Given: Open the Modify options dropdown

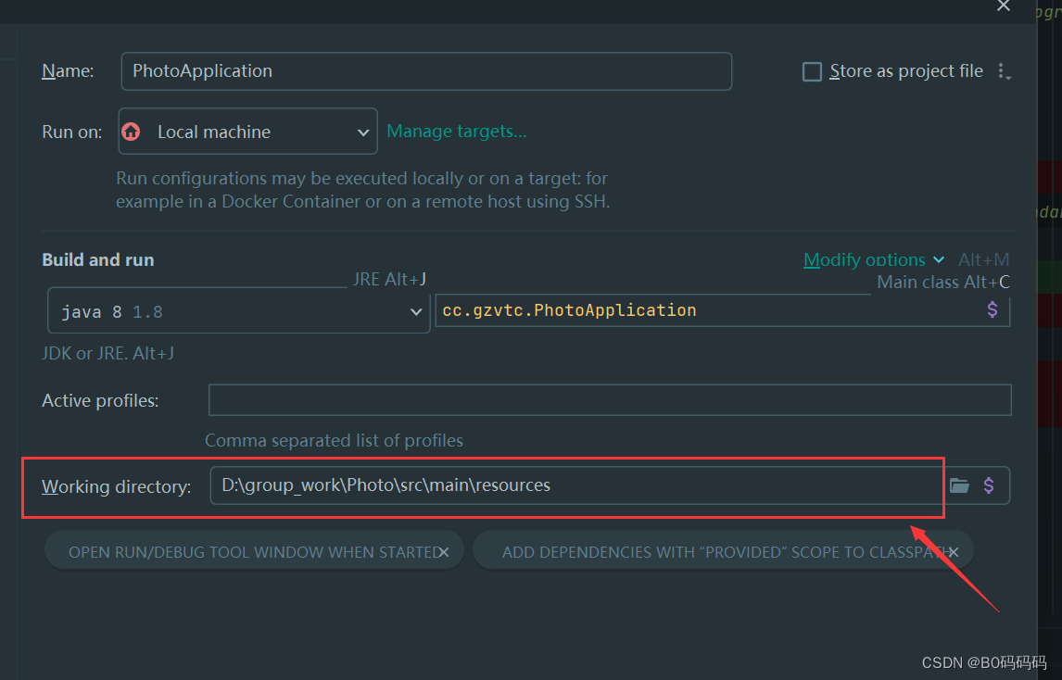Looking at the screenshot, I should 873,260.
